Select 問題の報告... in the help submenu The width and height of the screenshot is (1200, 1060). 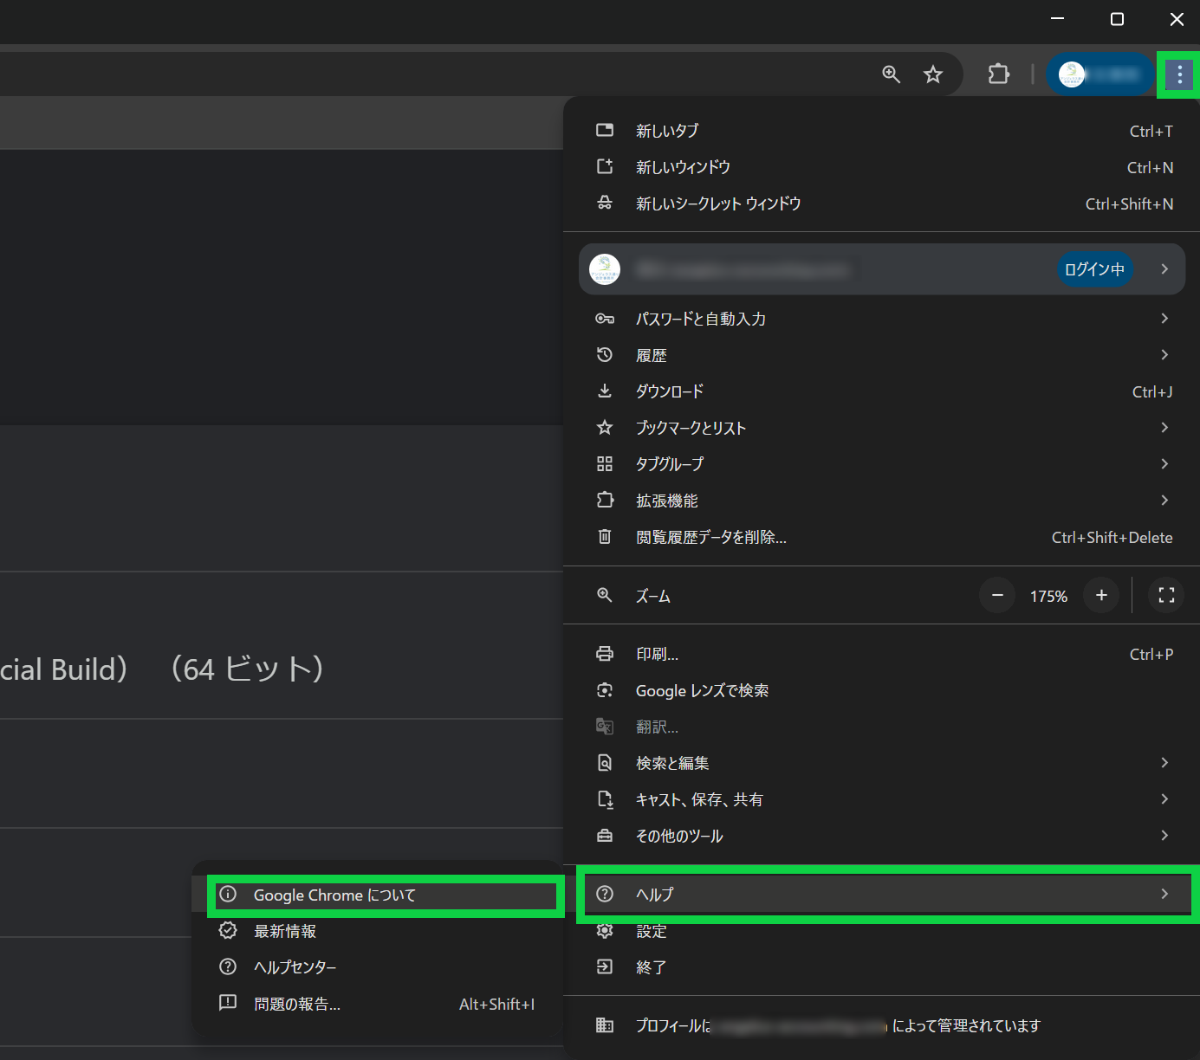pyautogui.click(x=297, y=1005)
